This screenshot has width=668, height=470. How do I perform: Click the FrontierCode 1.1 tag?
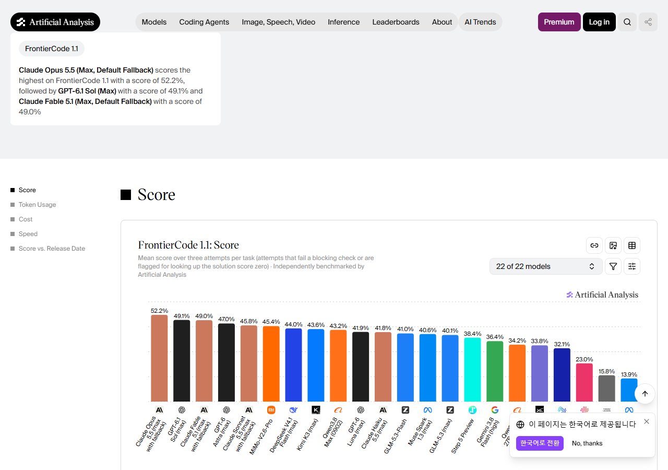(52, 49)
